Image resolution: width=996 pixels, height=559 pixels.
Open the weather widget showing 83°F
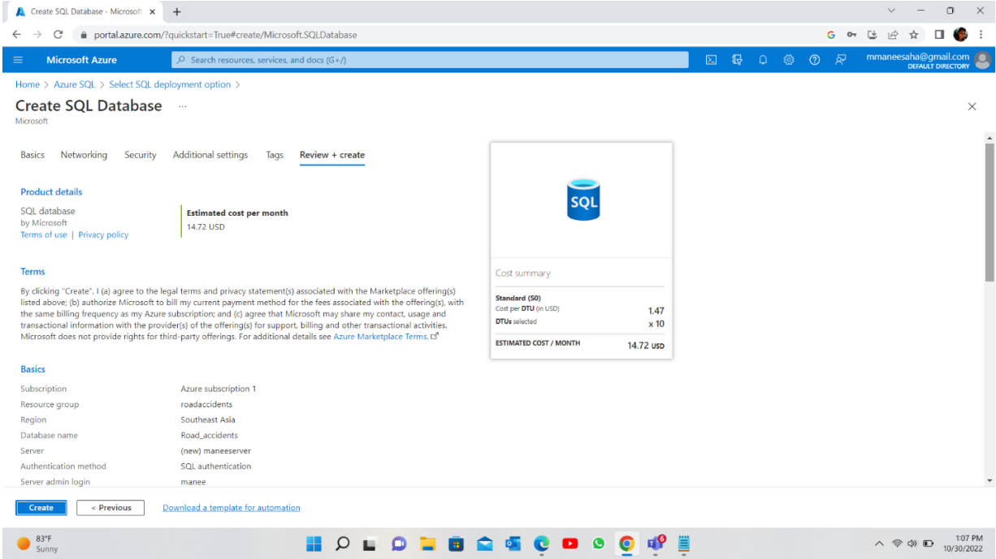point(38,544)
